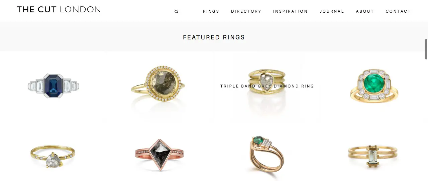
Task: Open the halo grey diamond ring
Action: point(157,86)
